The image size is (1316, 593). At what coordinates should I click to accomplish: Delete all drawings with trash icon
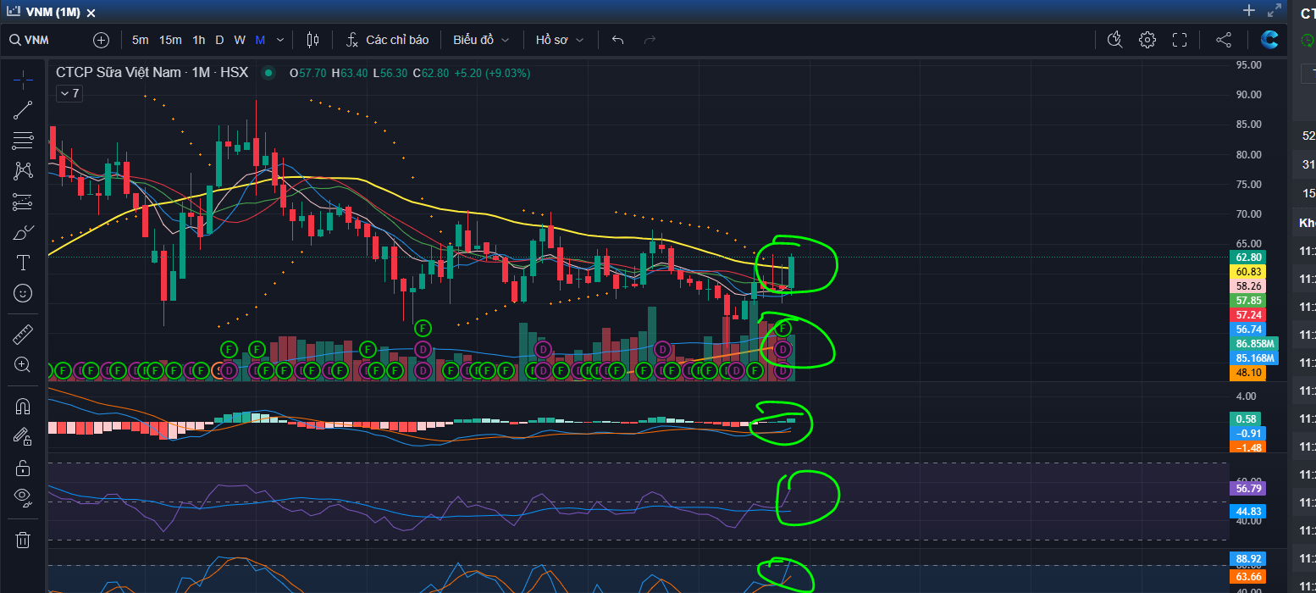pos(23,540)
